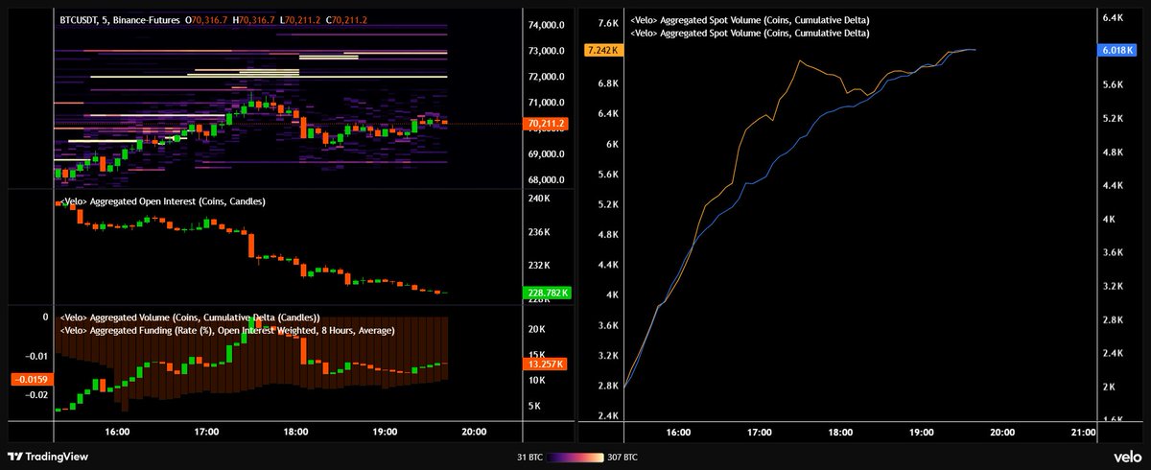Click the 71,000.0 price axis label

(x=547, y=103)
